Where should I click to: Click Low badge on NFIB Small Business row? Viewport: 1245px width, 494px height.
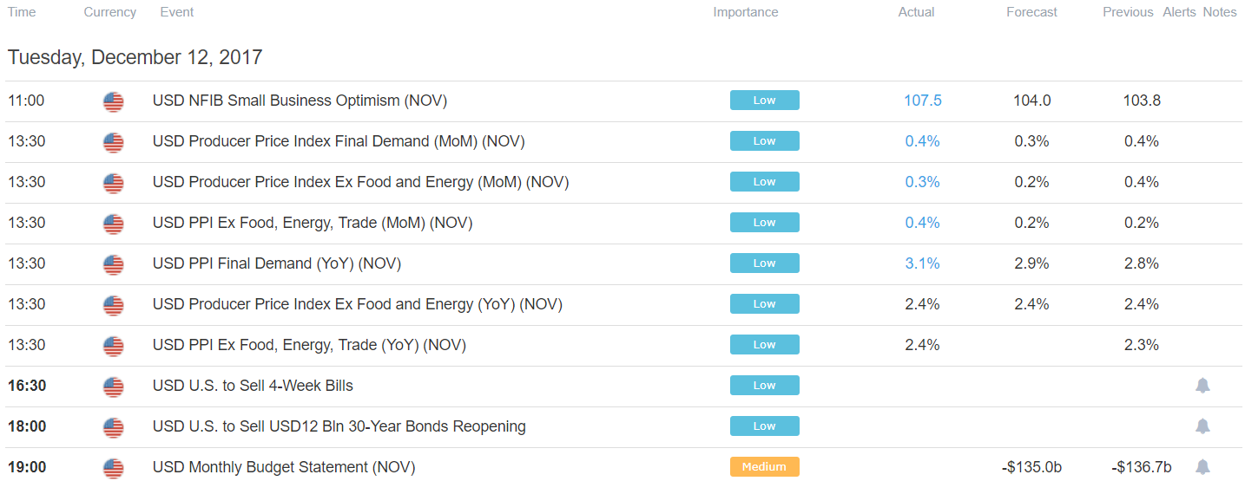pos(764,101)
